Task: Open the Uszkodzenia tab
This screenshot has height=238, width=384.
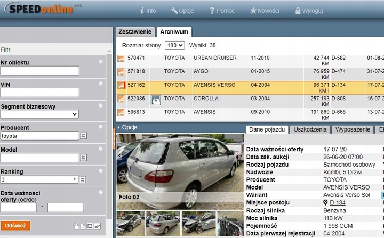Action: tap(310, 129)
